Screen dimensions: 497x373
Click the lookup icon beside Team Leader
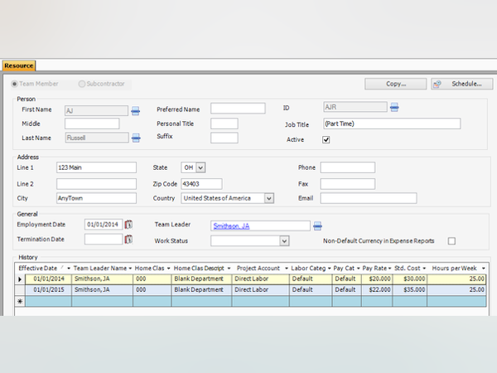tap(317, 225)
